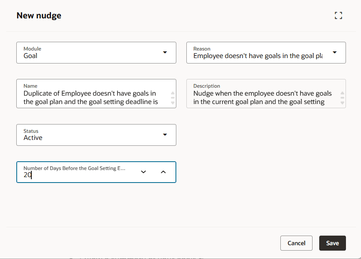361x259 pixels.
Task: Click the Number of Days field label
Action: [x=74, y=168]
